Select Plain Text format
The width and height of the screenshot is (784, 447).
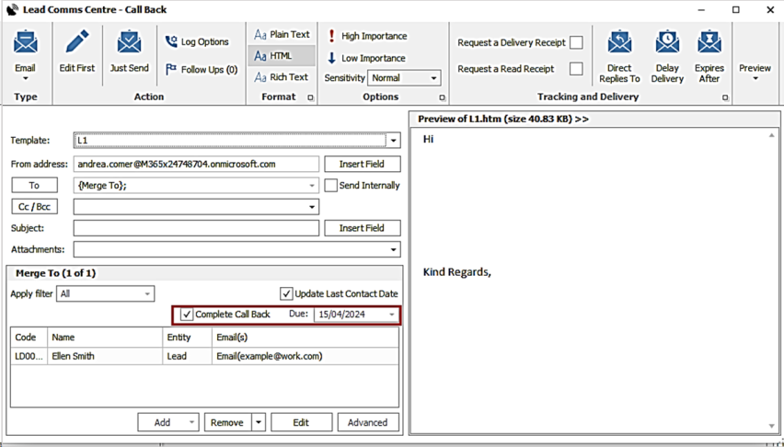281,35
